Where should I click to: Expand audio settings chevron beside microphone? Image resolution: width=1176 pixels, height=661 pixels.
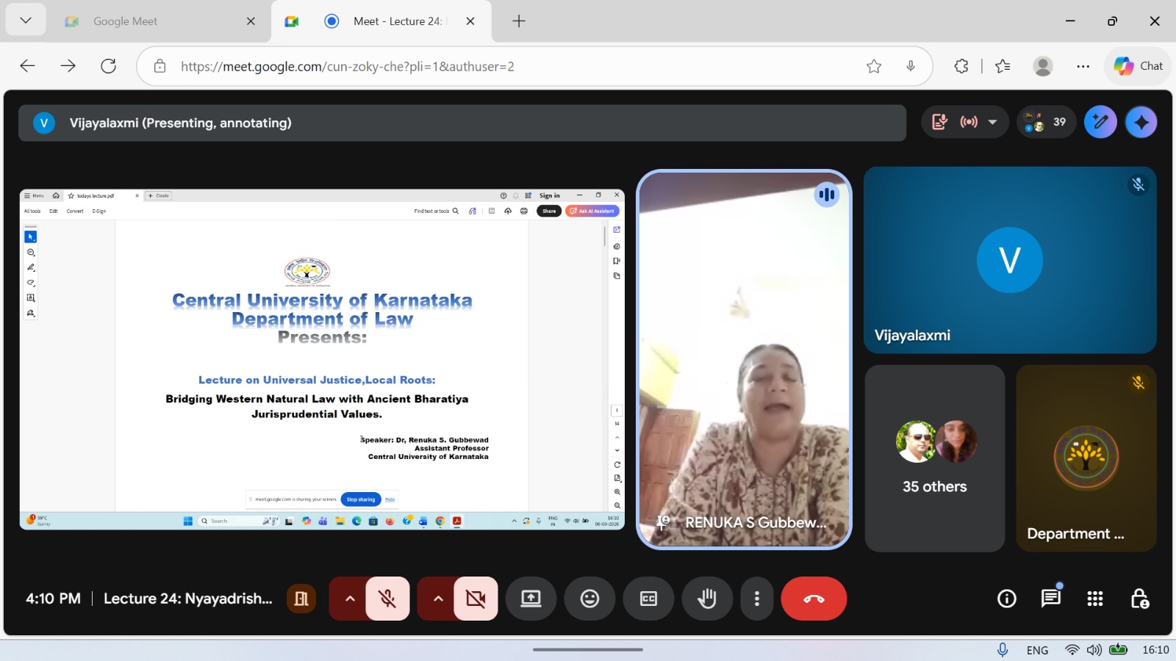[350, 599]
